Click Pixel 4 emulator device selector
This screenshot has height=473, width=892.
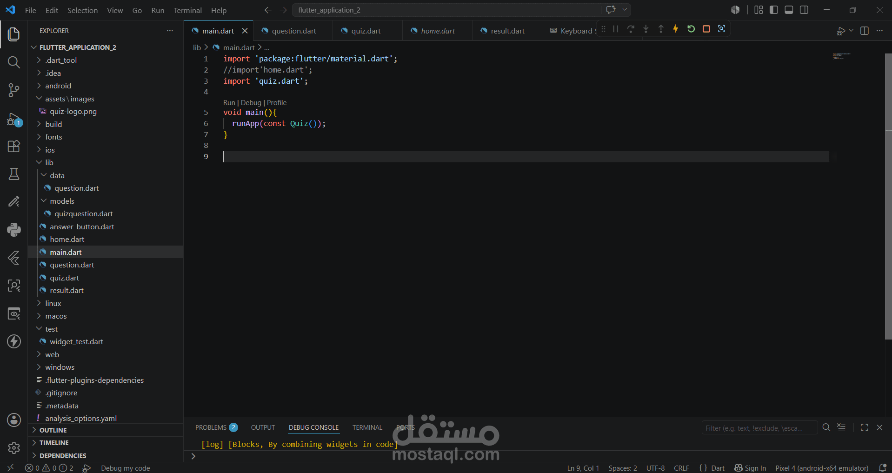point(822,468)
